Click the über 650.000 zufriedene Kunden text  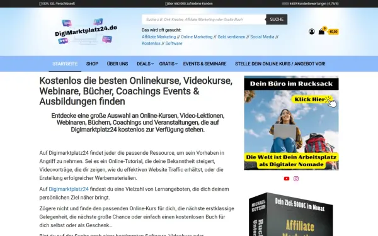189,4
